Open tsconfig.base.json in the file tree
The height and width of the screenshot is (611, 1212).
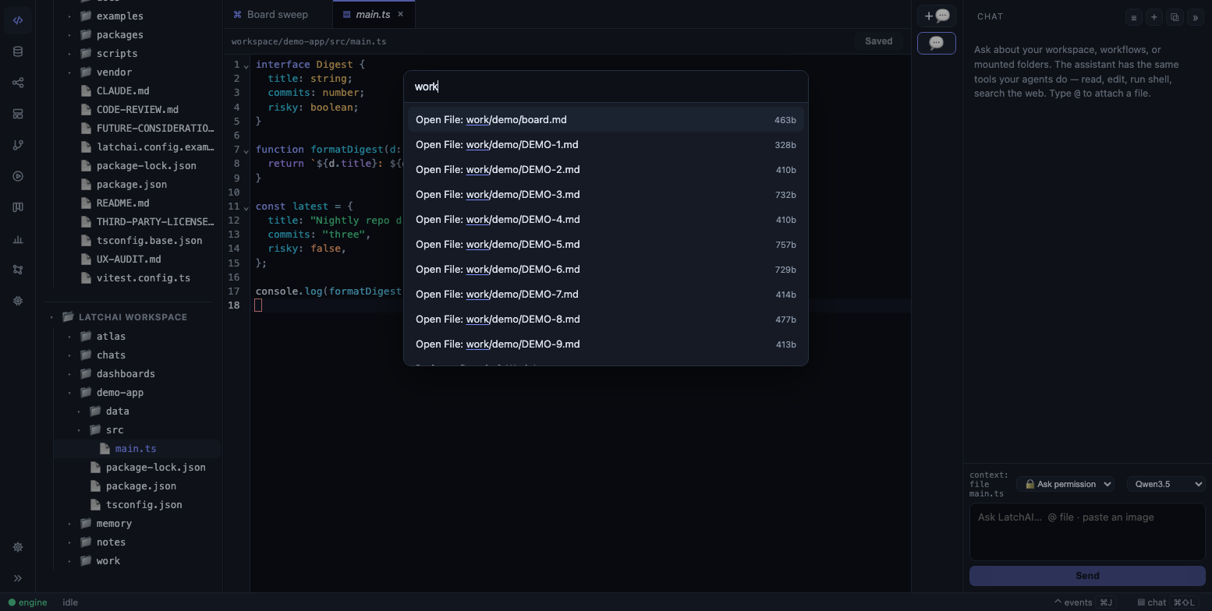149,241
